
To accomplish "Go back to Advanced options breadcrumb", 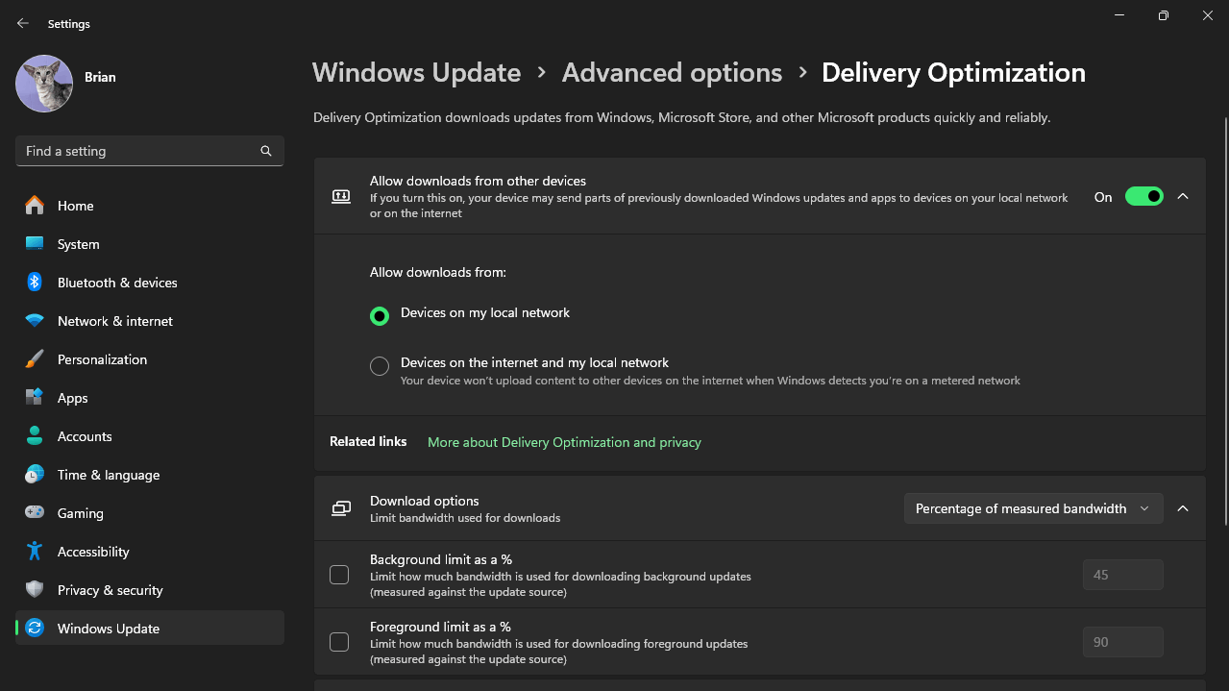I will pyautogui.click(x=672, y=73).
